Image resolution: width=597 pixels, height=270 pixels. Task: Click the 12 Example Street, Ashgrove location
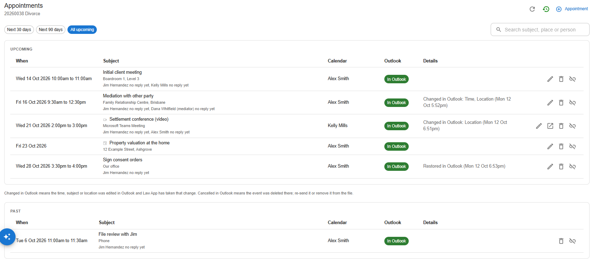pos(128,150)
